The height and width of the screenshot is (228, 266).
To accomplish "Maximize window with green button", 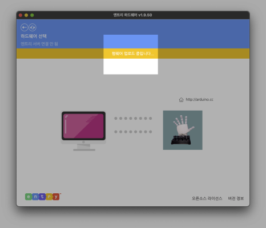I will pos(32,15).
